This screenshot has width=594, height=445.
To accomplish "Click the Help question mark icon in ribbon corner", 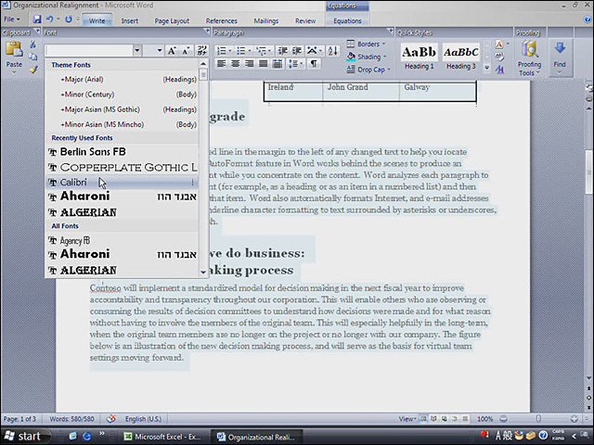I will point(588,19).
